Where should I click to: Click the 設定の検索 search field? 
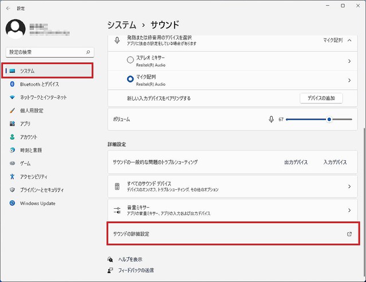45,52
